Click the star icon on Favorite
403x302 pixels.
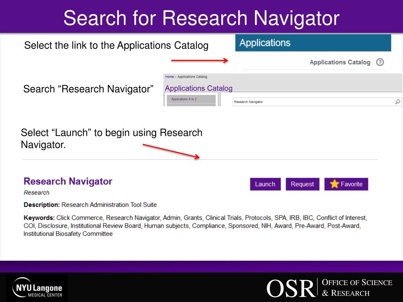[x=335, y=184]
